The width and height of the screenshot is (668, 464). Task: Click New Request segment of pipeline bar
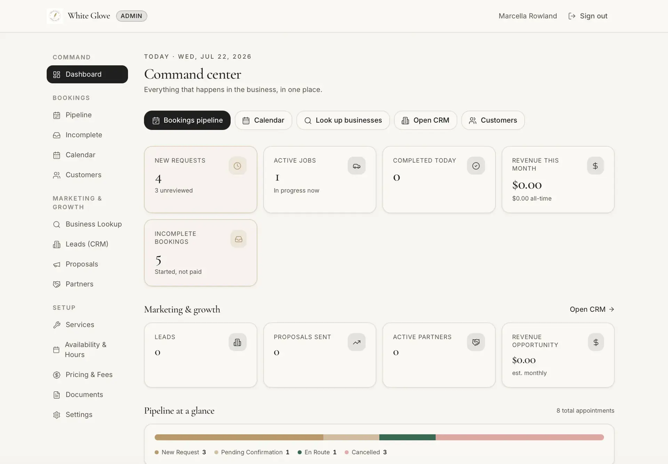tap(239, 437)
